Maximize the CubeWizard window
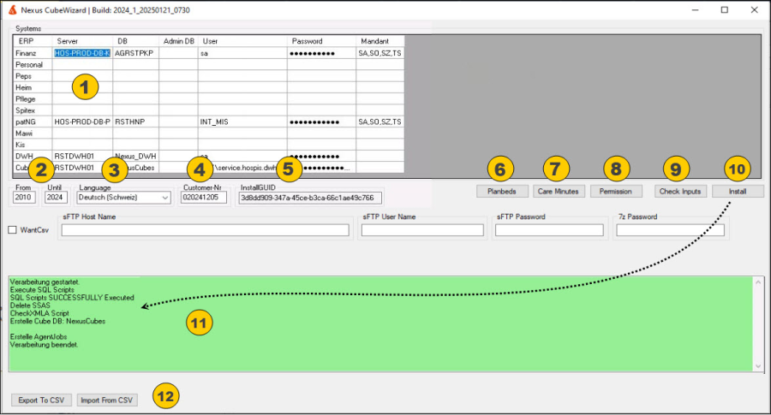The width and height of the screenshot is (771, 415). [724, 9]
